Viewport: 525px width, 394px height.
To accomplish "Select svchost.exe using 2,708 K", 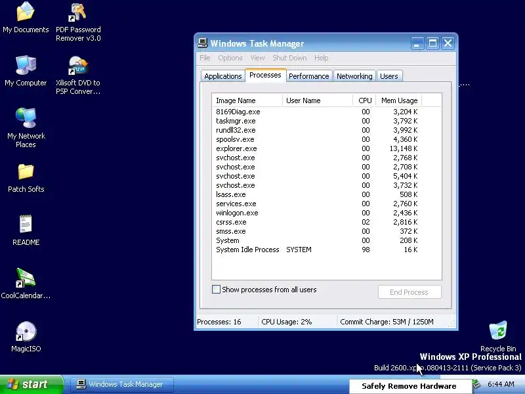I will [317, 167].
